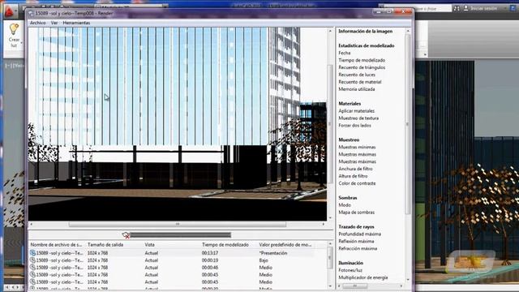The image size is (519, 292).
Task: Click the render progress bar
Action: (180, 235)
